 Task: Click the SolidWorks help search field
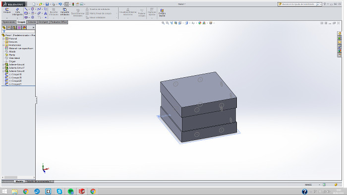[298, 4]
